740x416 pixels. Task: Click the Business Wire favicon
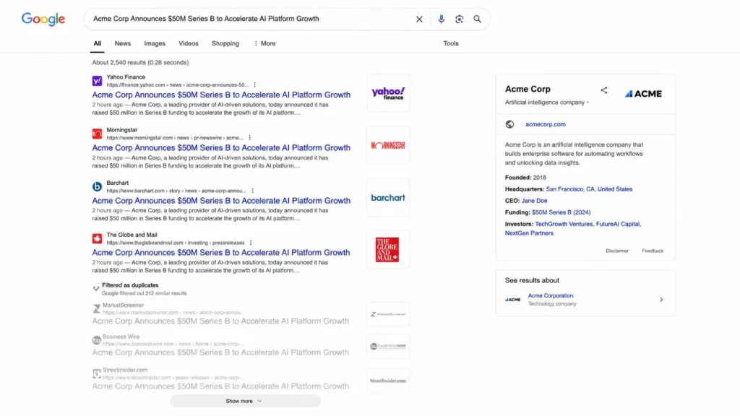[97, 340]
